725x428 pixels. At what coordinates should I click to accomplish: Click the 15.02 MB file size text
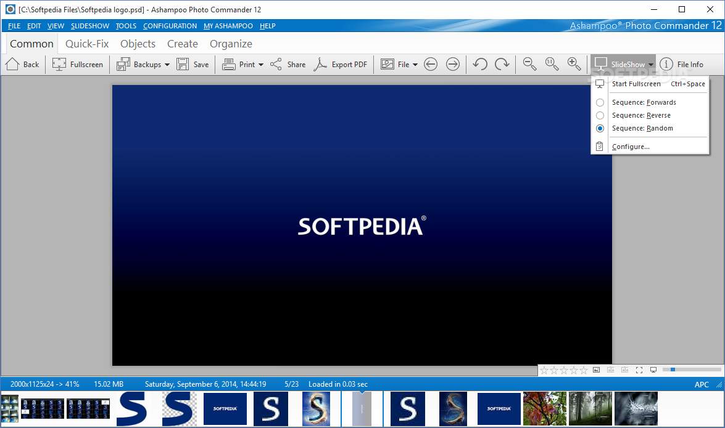pyautogui.click(x=109, y=384)
